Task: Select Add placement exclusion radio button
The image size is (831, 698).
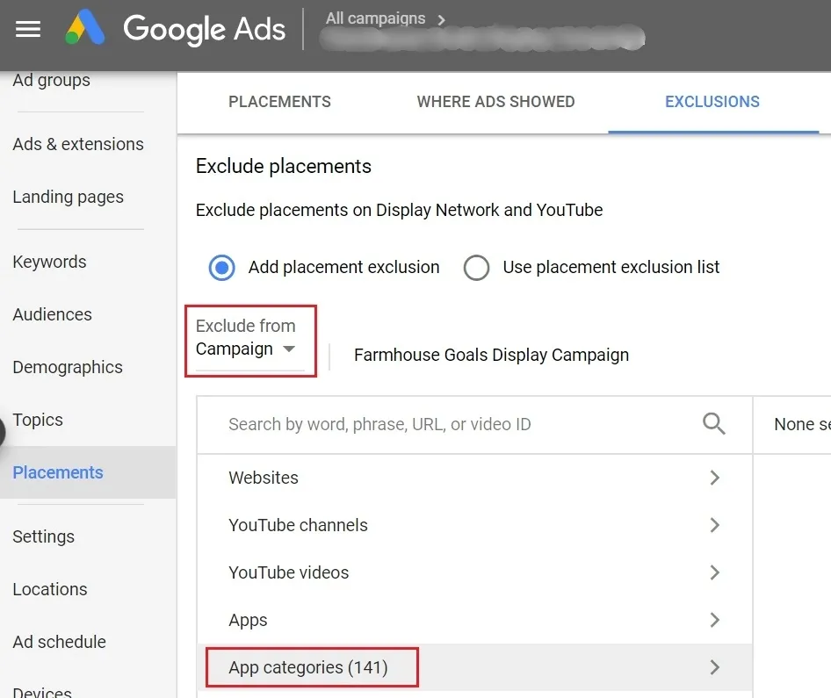Action: click(221, 268)
